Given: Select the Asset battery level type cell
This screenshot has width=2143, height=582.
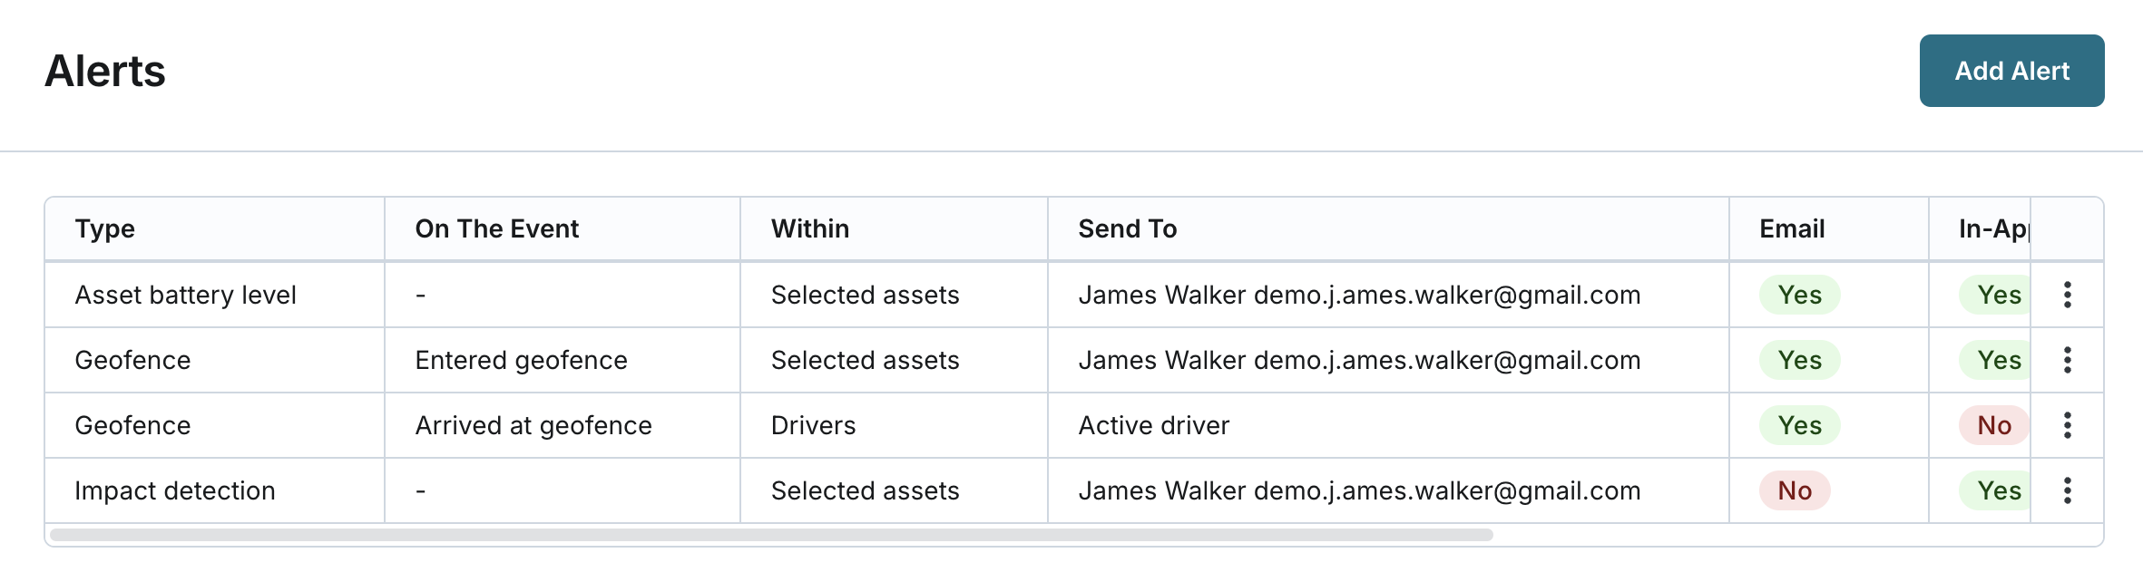Looking at the screenshot, I should click(186, 295).
